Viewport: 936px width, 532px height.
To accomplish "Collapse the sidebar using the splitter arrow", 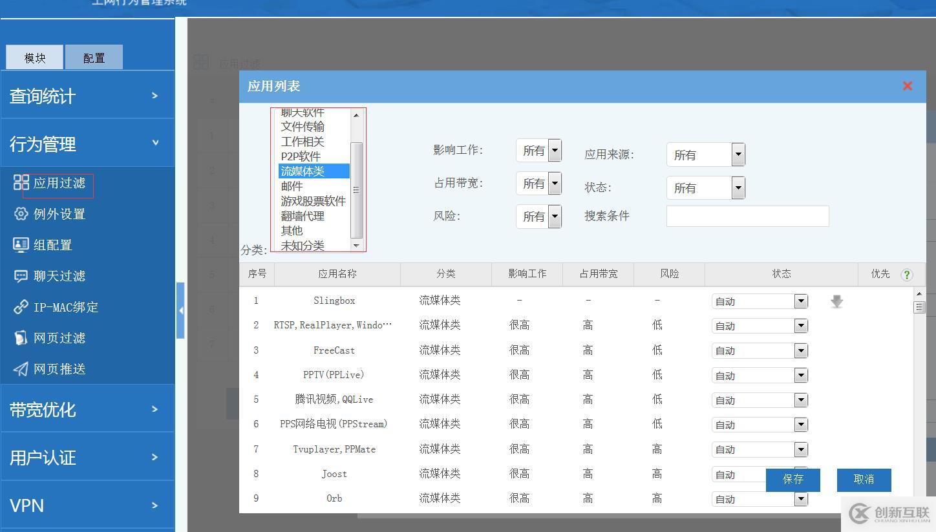I will [x=180, y=311].
